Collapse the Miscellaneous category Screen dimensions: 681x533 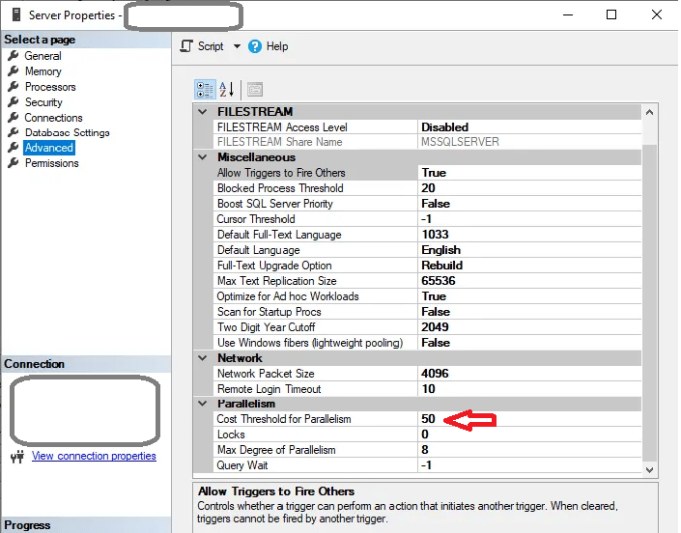(x=202, y=157)
